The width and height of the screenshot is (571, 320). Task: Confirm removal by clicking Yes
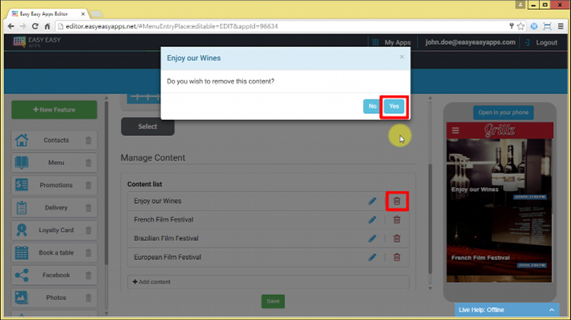pos(394,106)
